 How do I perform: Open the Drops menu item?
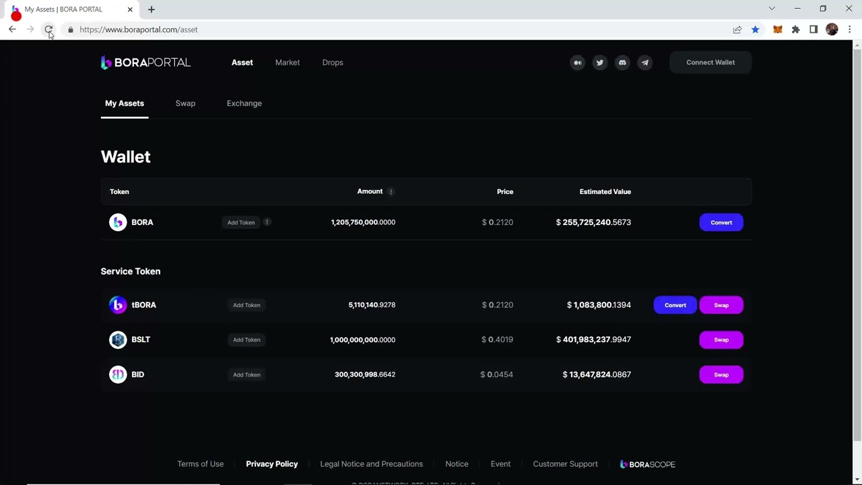coord(333,63)
